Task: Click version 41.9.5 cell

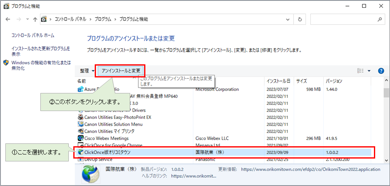Action: coord(331,138)
